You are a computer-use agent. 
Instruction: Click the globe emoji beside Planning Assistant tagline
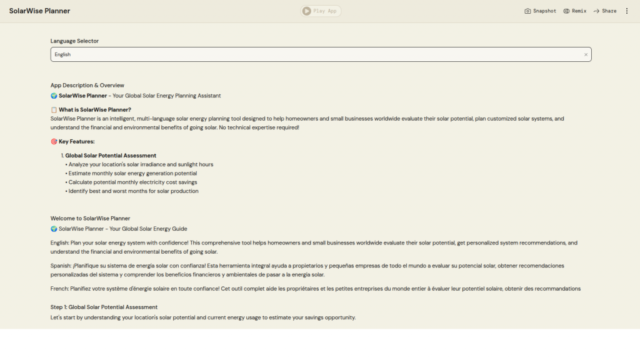[x=54, y=96]
